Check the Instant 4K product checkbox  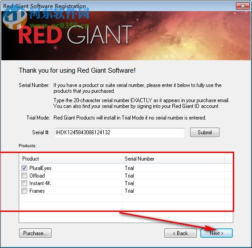point(24,183)
